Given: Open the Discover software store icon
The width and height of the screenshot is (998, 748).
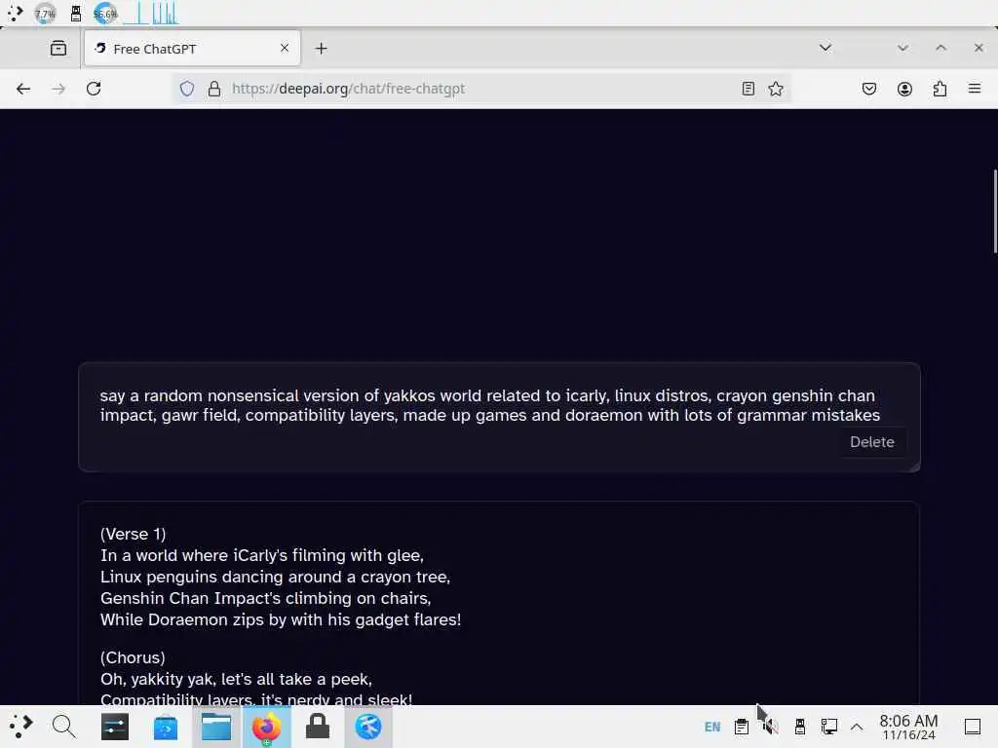Looking at the screenshot, I should coord(166,727).
